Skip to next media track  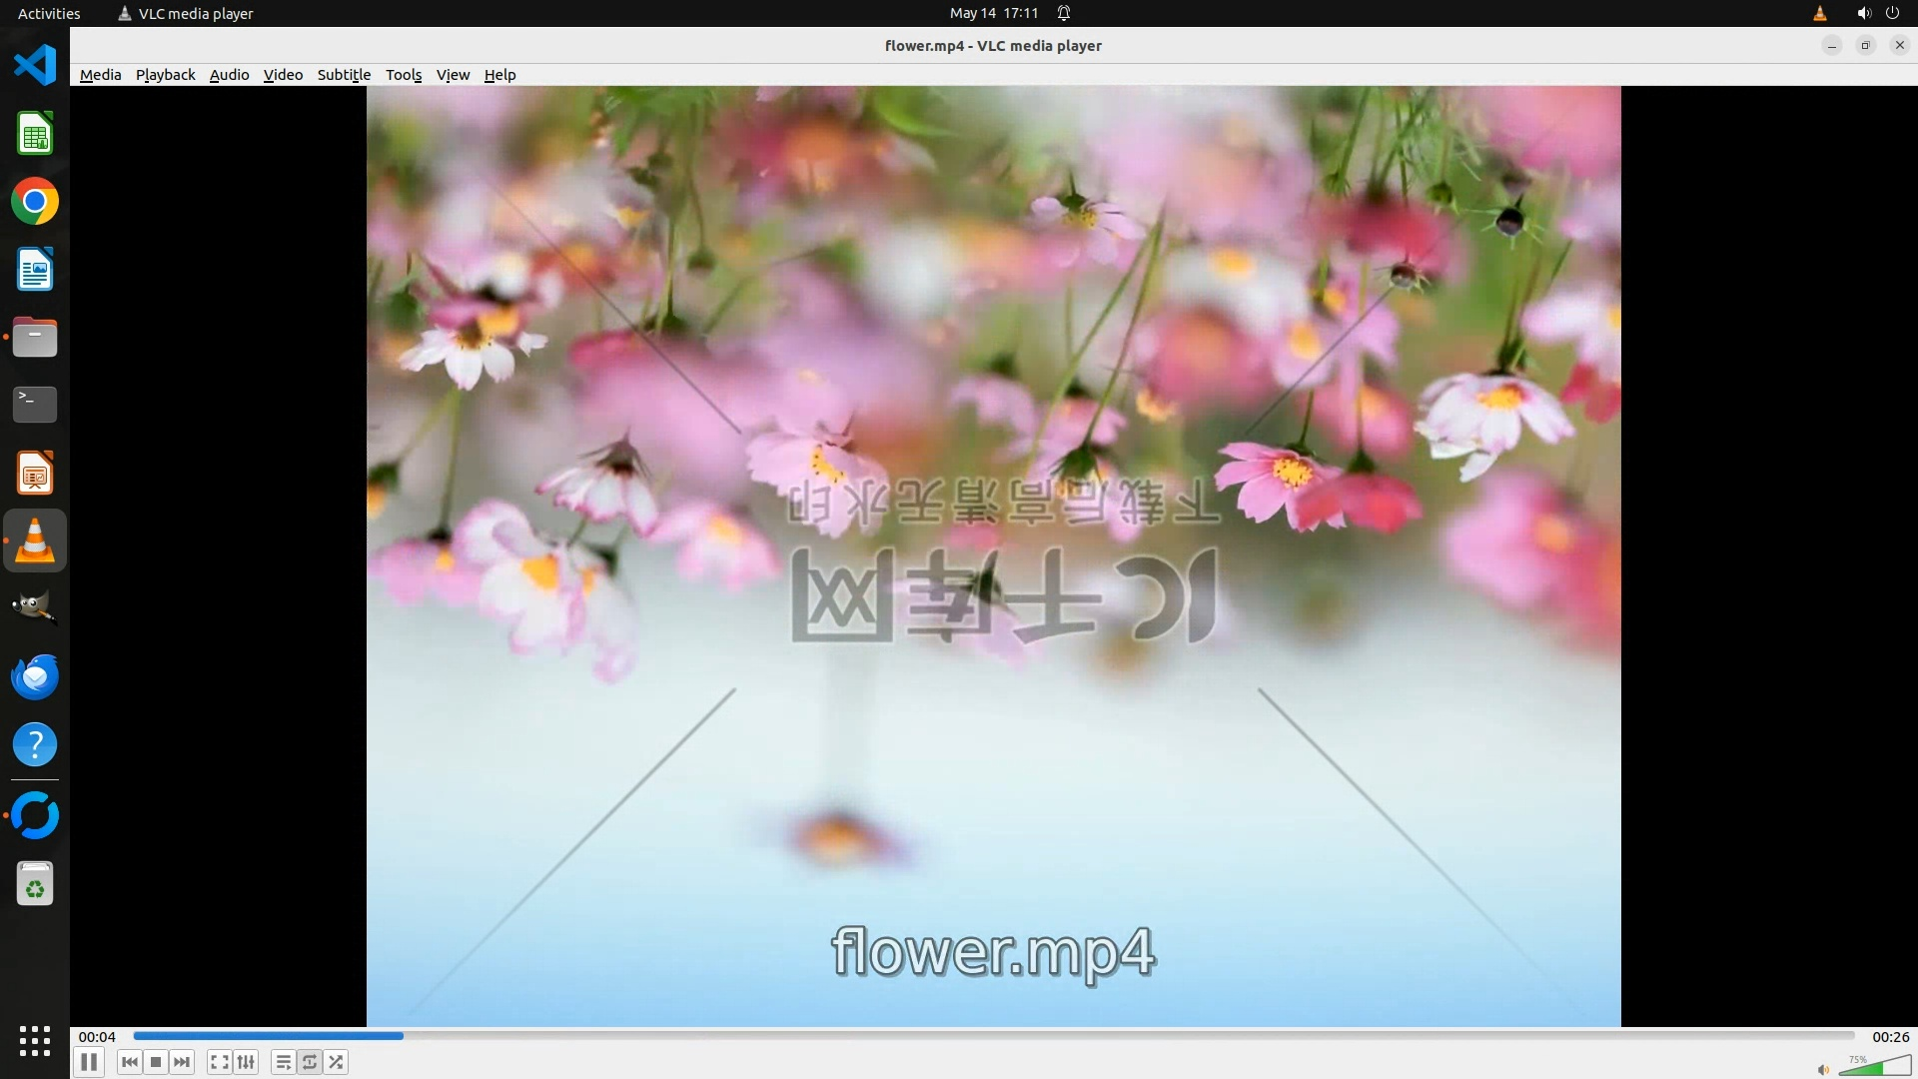tap(182, 1062)
